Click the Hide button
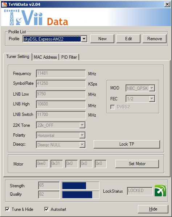 click(x=153, y=209)
